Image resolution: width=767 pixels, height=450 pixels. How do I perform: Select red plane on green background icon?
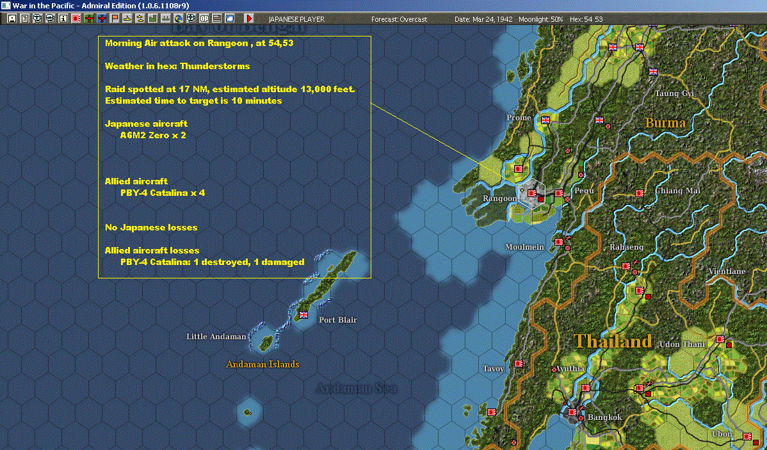click(x=89, y=19)
